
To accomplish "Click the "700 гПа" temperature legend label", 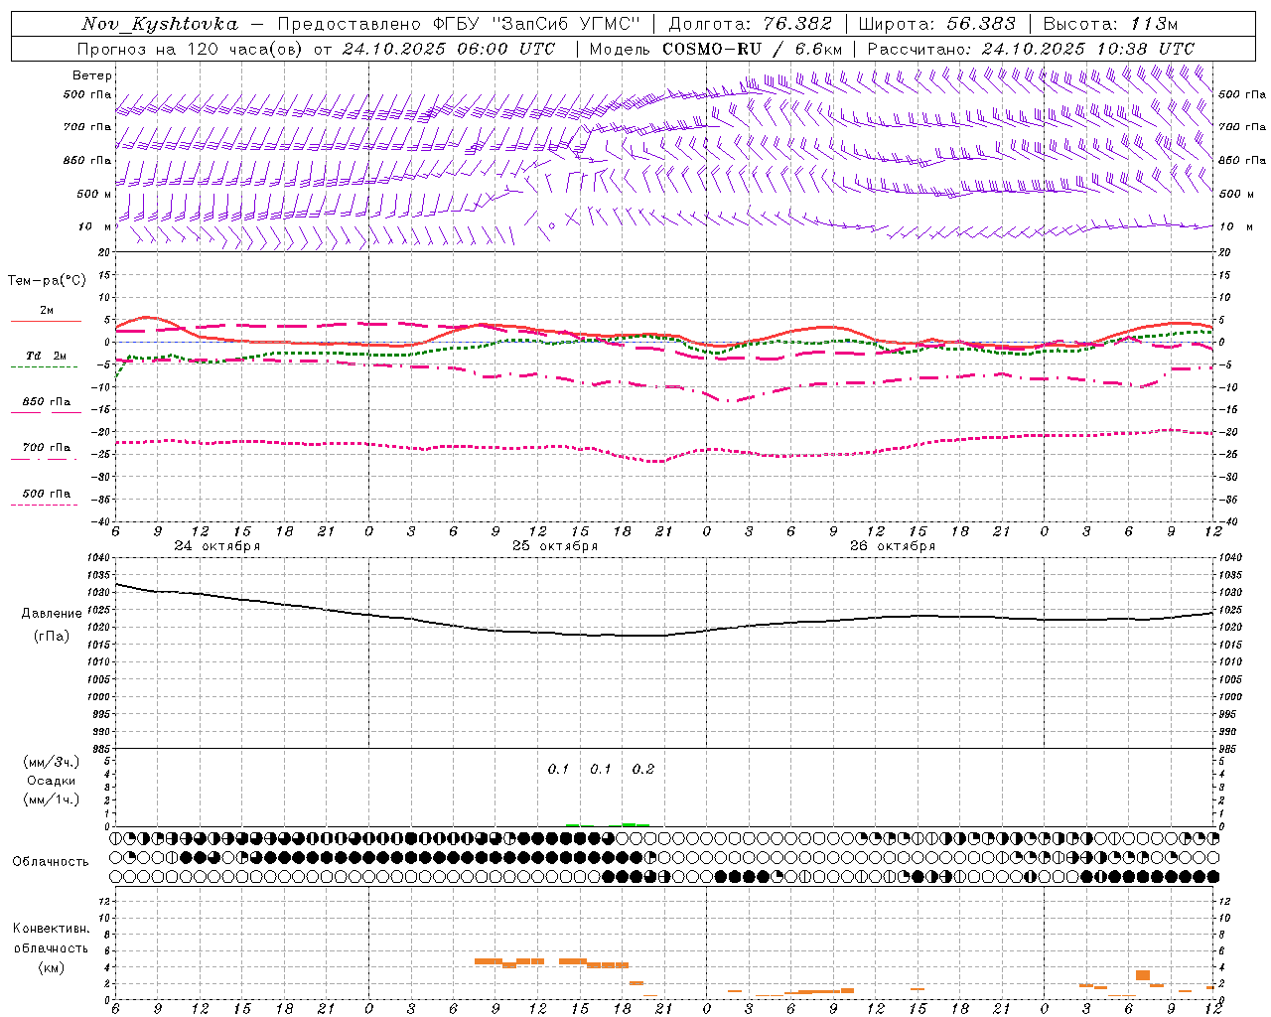I will [47, 448].
